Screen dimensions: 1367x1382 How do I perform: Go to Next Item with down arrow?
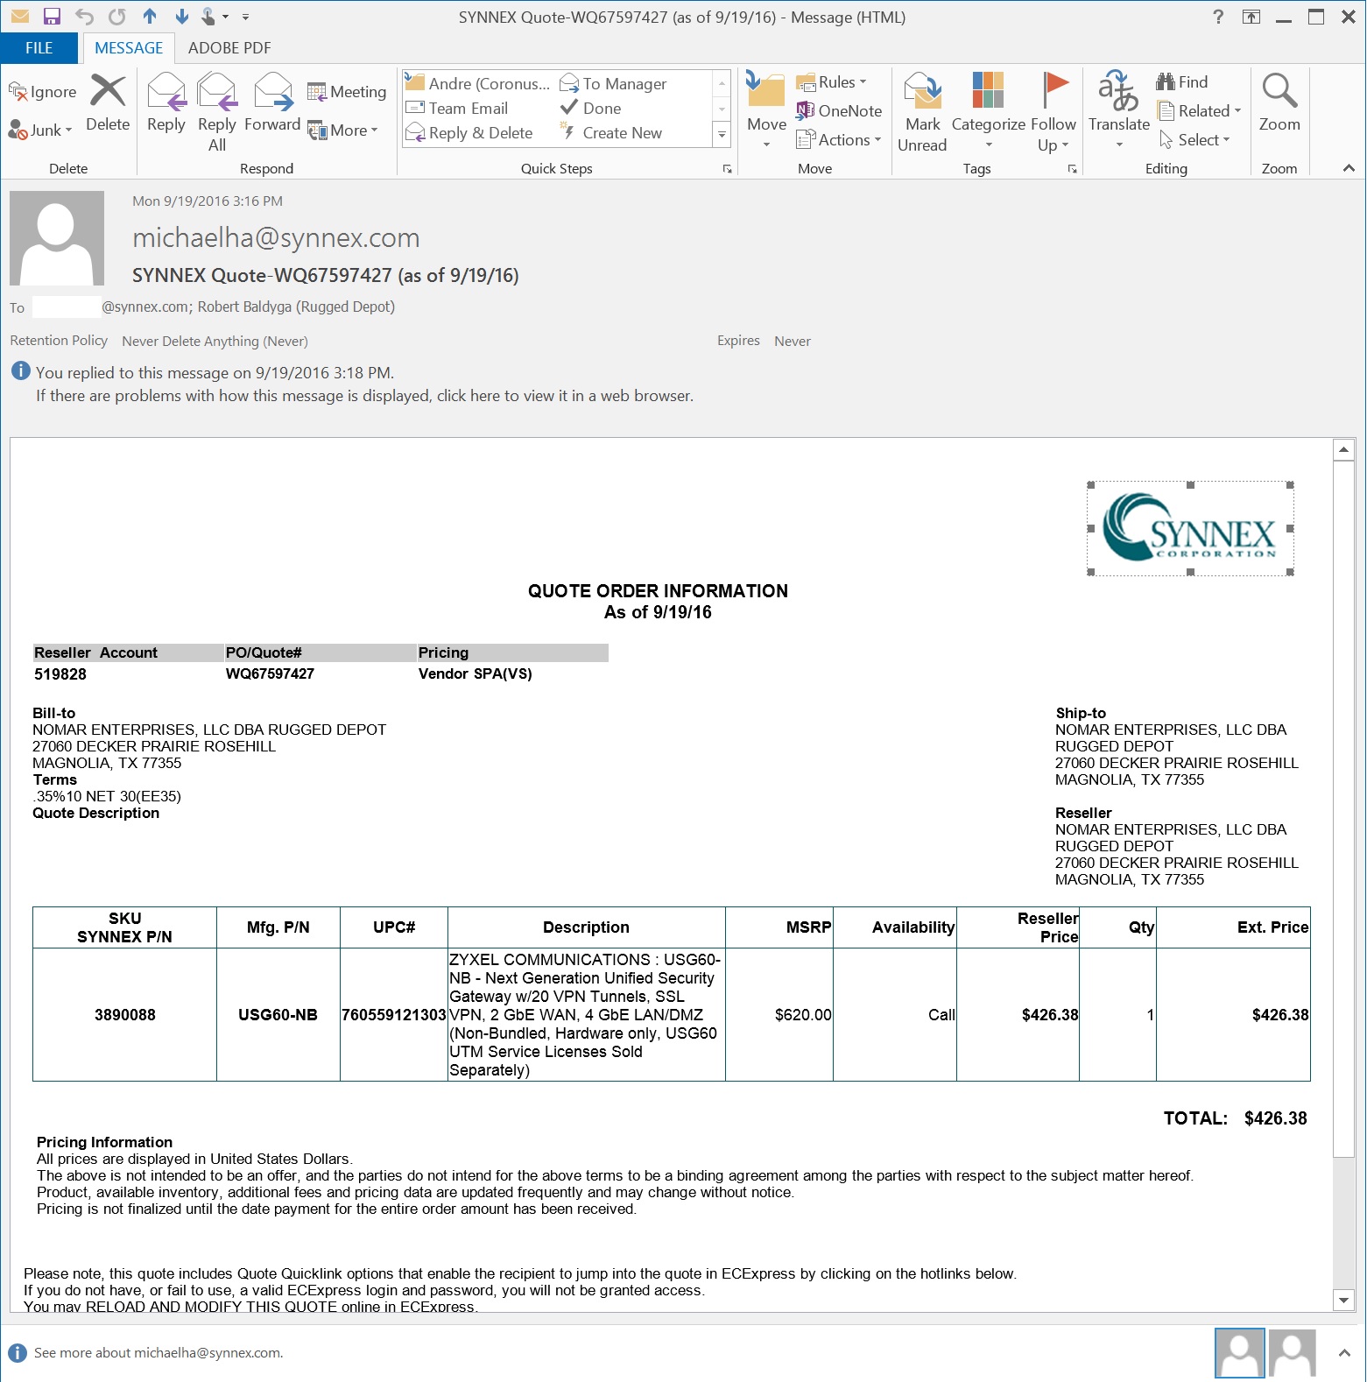pos(181,17)
